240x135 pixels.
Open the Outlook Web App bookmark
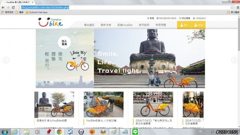coord(36,12)
